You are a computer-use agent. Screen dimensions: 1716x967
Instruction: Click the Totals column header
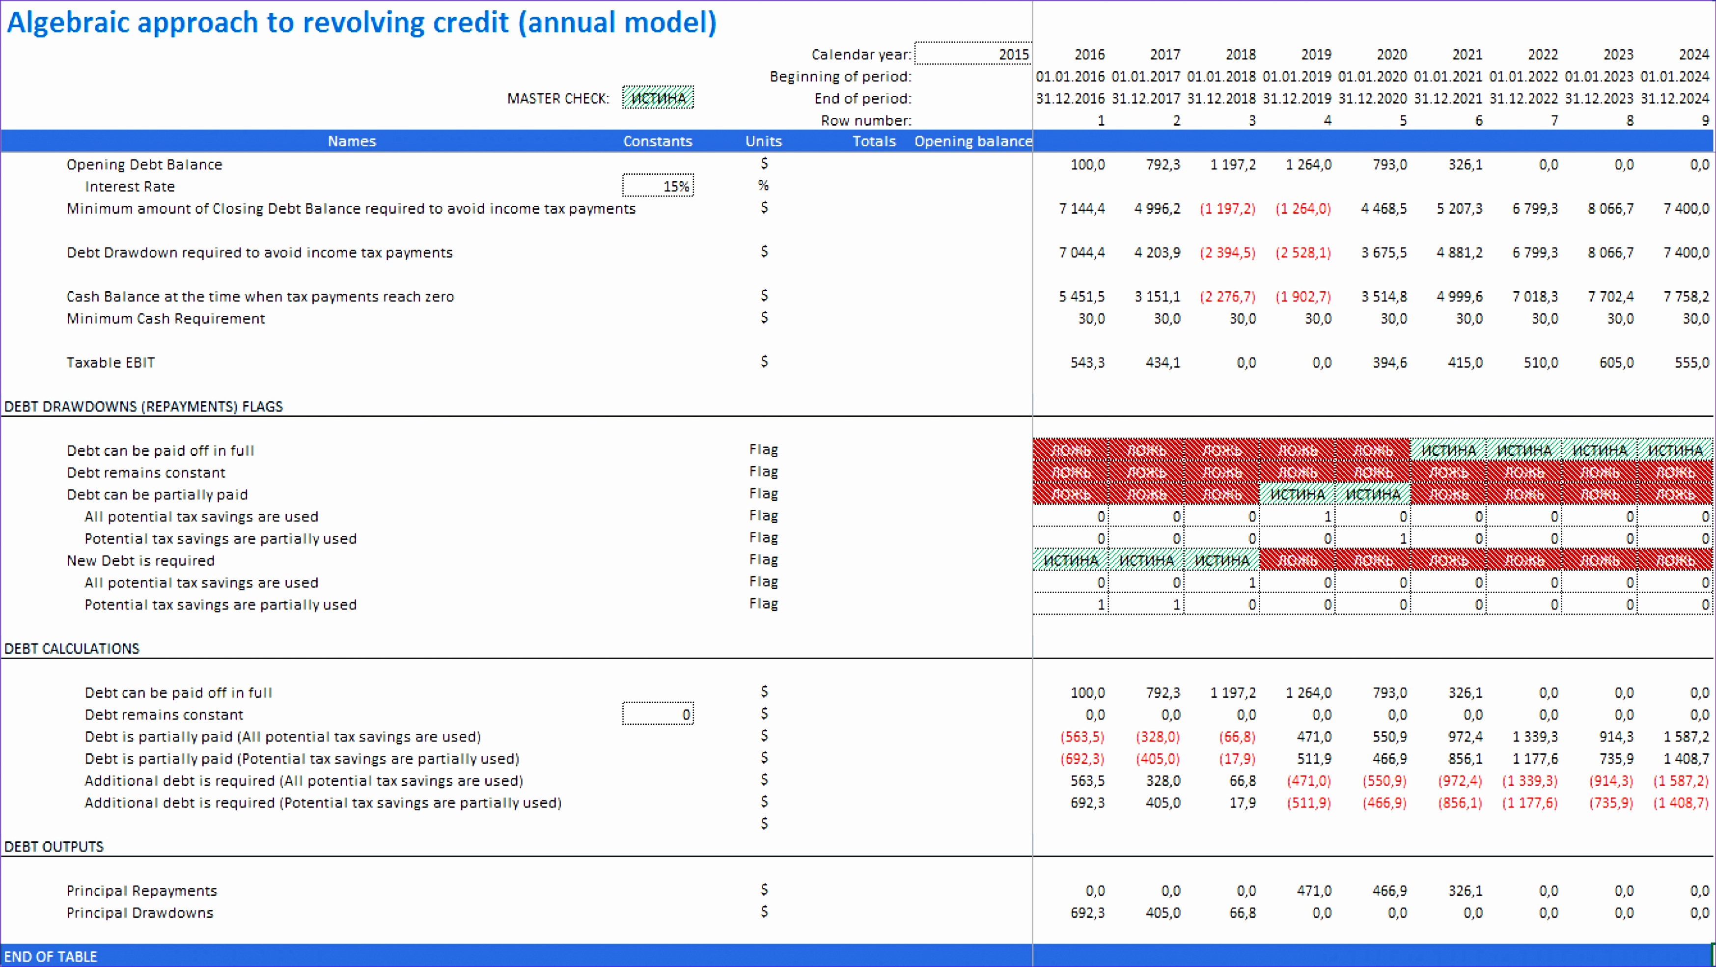874,140
